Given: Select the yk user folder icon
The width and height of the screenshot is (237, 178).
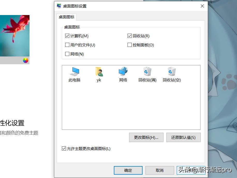Looking at the screenshot, I should point(99,72).
